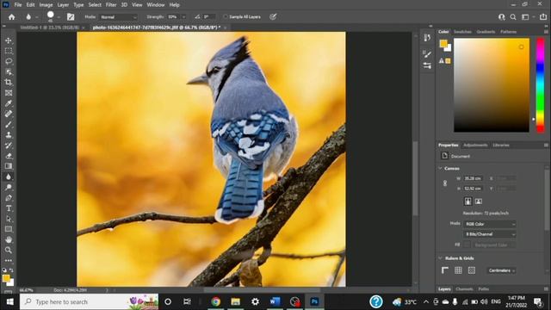
Task: Collapse the Rulers & Grids section
Action: 440,258
